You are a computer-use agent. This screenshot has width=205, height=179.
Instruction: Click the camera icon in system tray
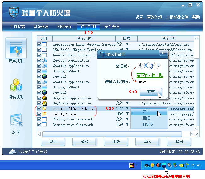[x=147, y=165]
